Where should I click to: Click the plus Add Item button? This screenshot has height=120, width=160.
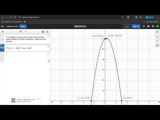coord(3,32)
